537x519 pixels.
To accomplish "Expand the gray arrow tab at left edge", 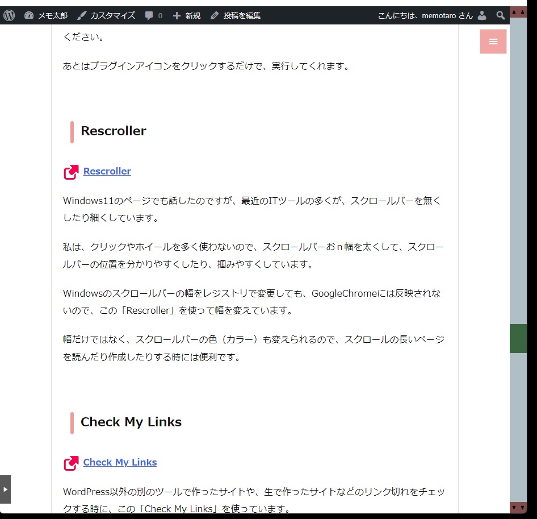I will [x=5, y=489].
